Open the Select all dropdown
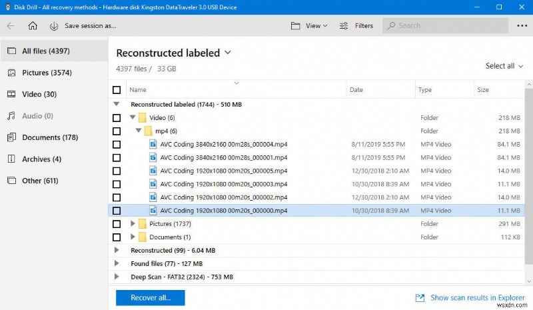This screenshot has width=533, height=310. pyautogui.click(x=504, y=66)
